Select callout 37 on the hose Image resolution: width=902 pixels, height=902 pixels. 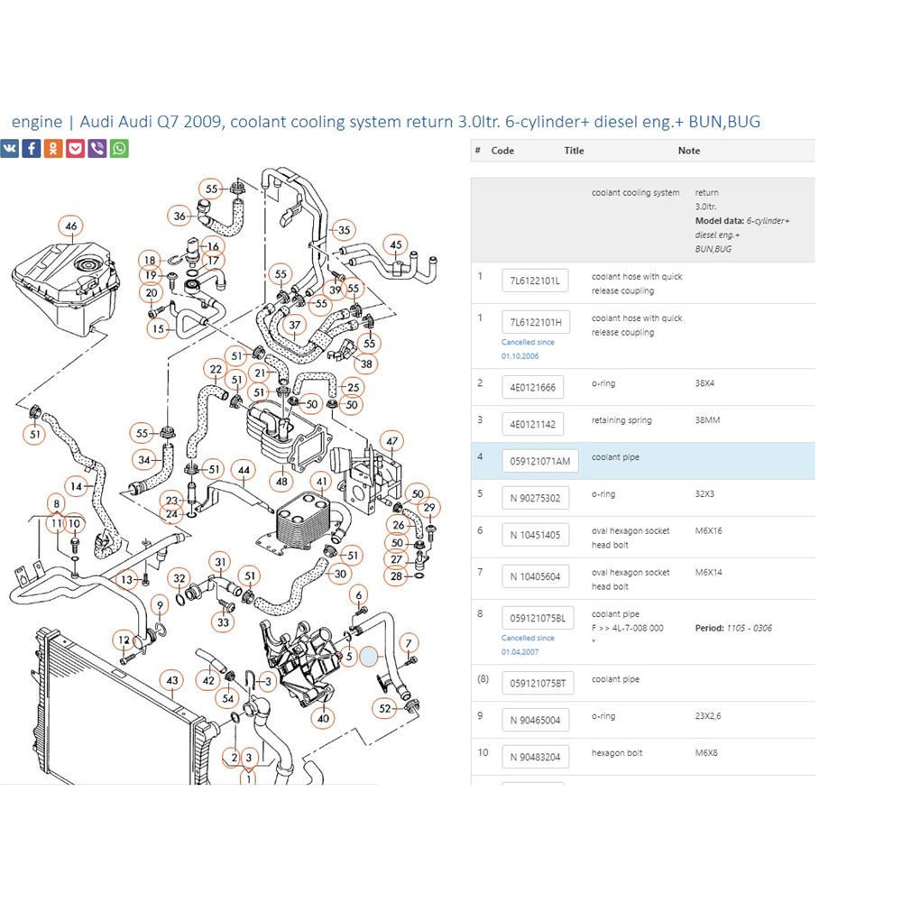click(x=295, y=325)
